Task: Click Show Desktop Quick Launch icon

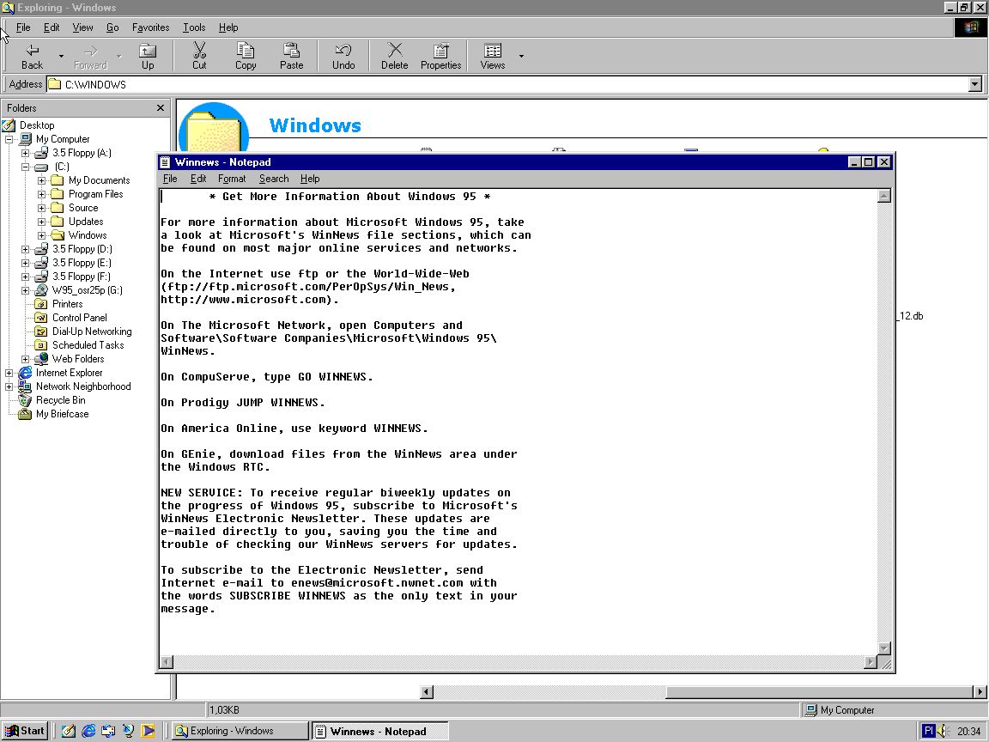Action: [x=68, y=731]
